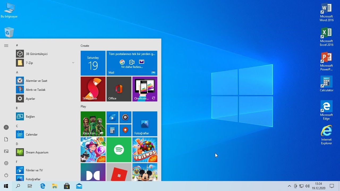340x191 pixels.
Task: Open taskbar Search
Action: pos(18,186)
